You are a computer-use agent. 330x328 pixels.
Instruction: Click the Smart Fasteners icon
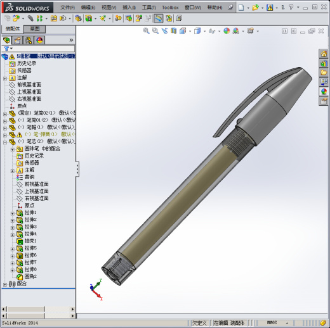54,18
